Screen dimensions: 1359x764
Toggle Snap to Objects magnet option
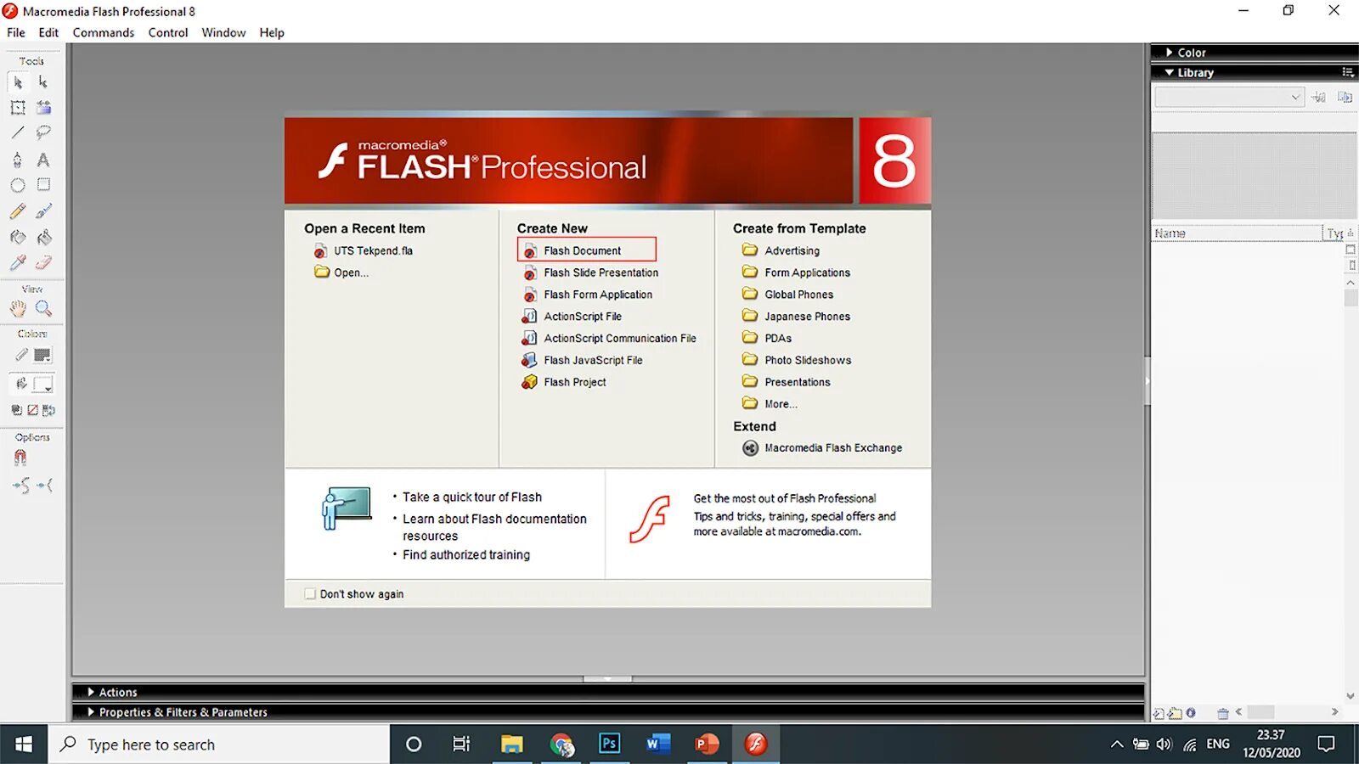(x=20, y=458)
